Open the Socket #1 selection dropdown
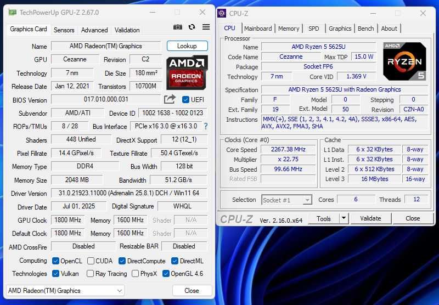Screen dimensions: 439x305 click(286, 200)
